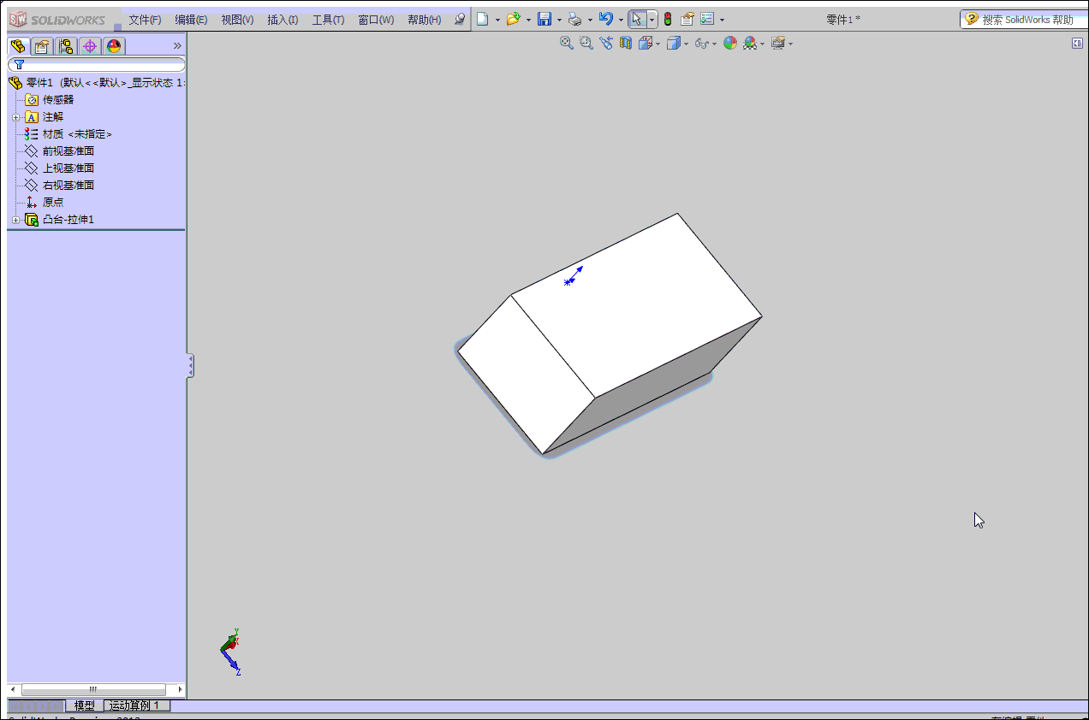Switch to DisplayManager tab

[x=115, y=46]
